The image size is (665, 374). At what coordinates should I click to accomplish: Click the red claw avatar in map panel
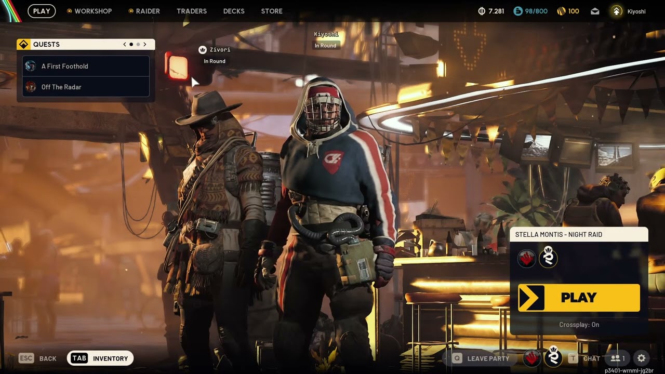(x=527, y=258)
